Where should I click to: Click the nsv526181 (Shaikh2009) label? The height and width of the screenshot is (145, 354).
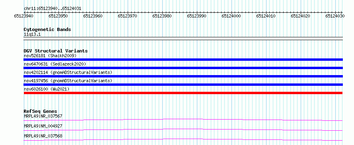point(50,56)
